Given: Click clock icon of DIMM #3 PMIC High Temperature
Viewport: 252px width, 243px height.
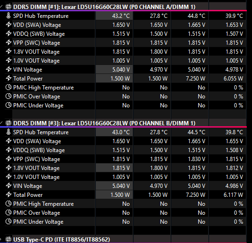Looking at the screenshot, I should pyautogui.click(x=8, y=204).
